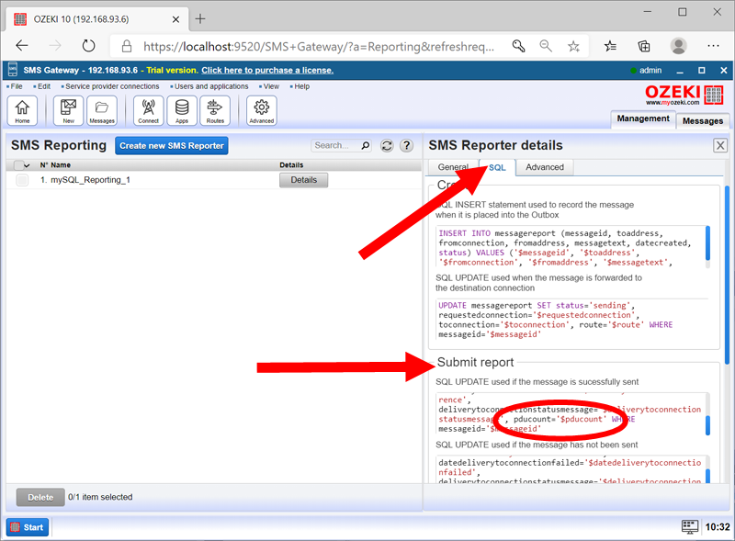
Task: Open Details for mySQL_Reporting_1
Action: click(x=303, y=179)
